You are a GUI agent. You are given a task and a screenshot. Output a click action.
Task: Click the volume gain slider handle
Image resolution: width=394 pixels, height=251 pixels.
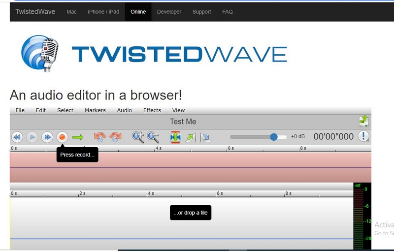274,137
